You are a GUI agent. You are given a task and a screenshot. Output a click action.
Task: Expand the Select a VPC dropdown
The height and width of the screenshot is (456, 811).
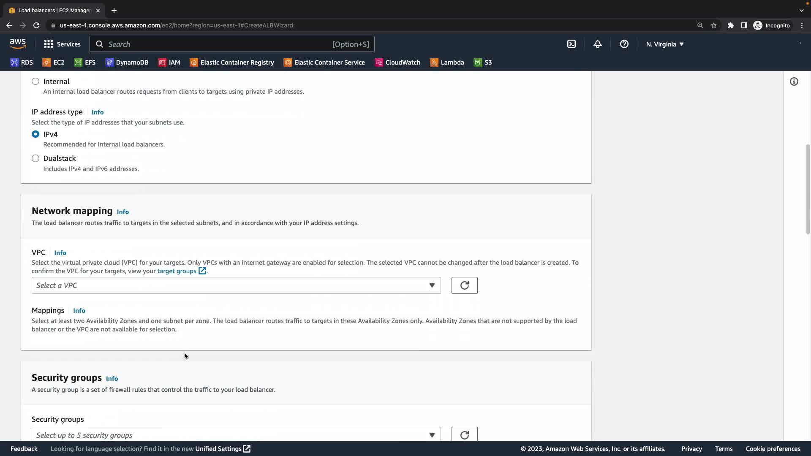point(236,285)
